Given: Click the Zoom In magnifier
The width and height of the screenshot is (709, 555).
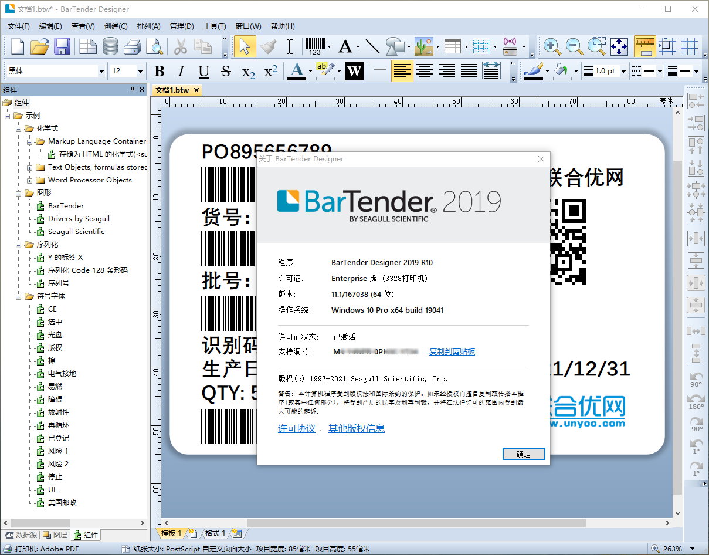Looking at the screenshot, I should tap(551, 46).
